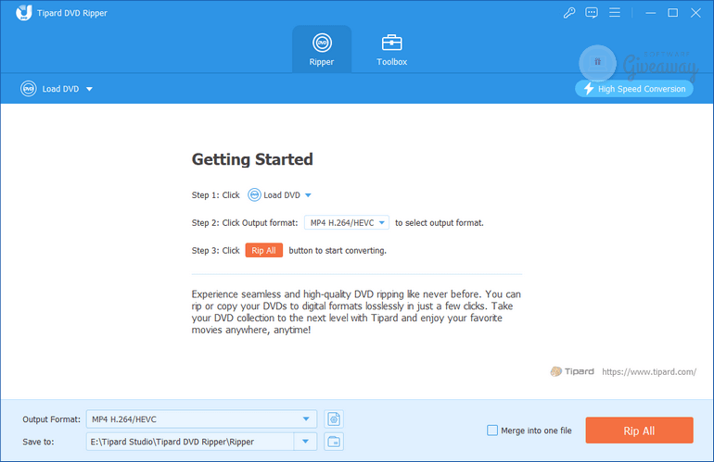Open the MP4 H.264/HEVC dropdown in Step 2
The width and height of the screenshot is (714, 462).
tap(347, 222)
